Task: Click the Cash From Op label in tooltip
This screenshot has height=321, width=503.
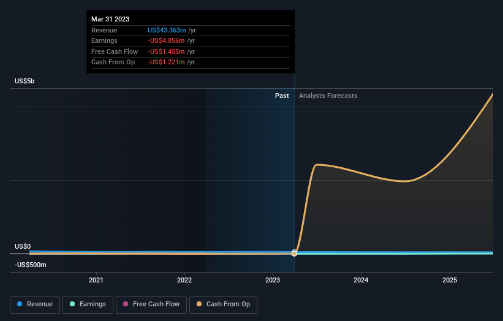Action: 113,62
